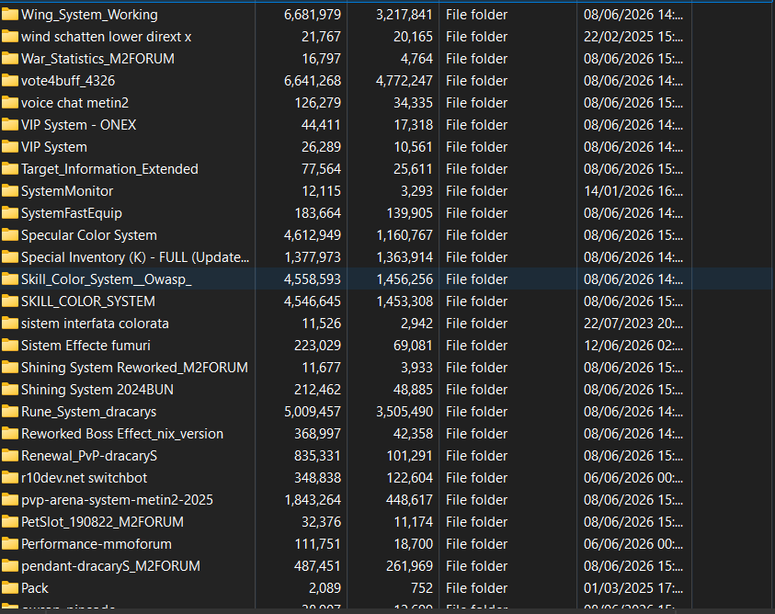Select the Target_Information_Extended name
This screenshot has height=614, width=775.
point(109,169)
